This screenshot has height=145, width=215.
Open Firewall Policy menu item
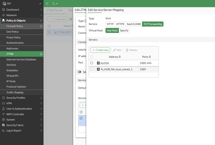(x=21, y=26)
